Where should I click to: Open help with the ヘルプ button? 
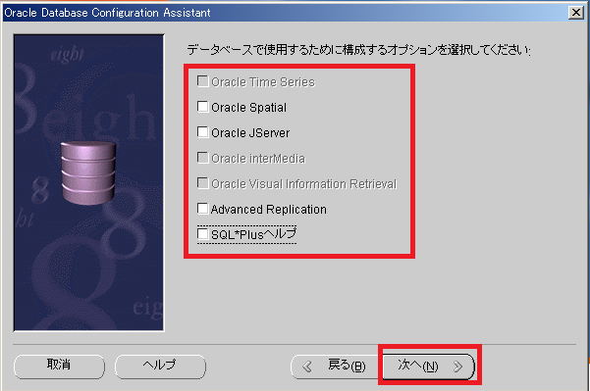(160, 366)
